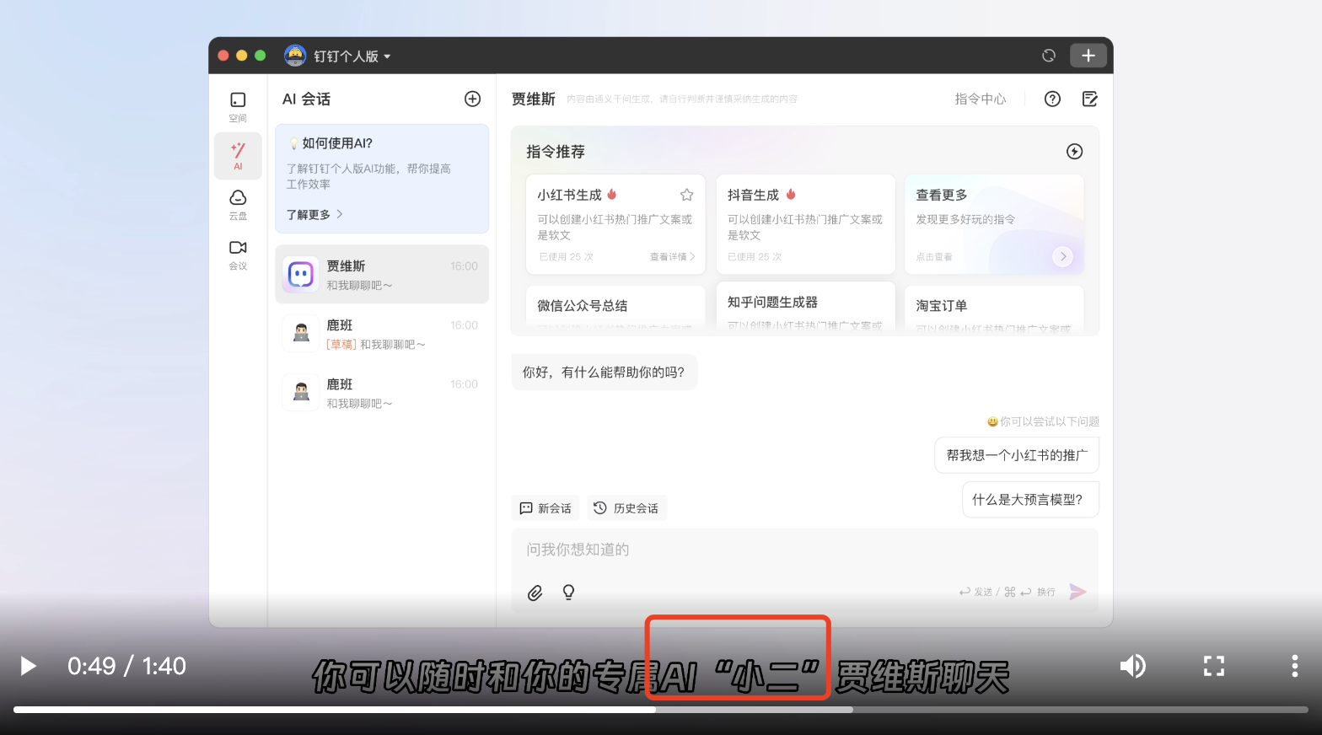Click the attachment paperclip icon

535,593
